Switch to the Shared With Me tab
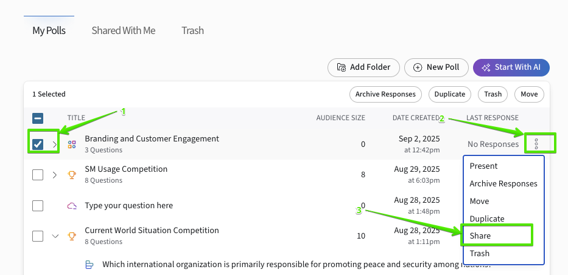 (123, 30)
